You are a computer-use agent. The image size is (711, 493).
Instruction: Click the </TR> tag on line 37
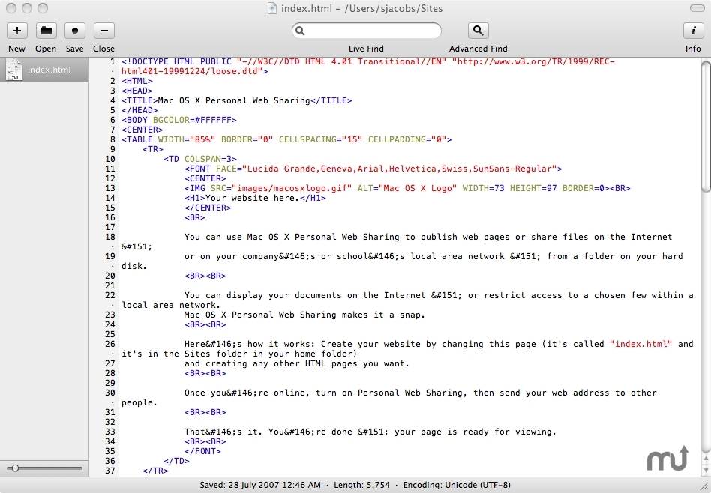click(x=155, y=471)
